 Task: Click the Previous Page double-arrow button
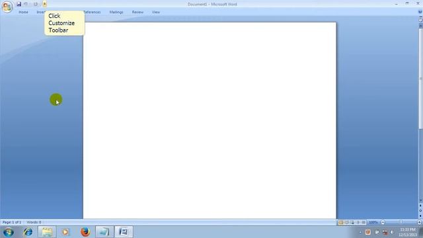click(420, 206)
